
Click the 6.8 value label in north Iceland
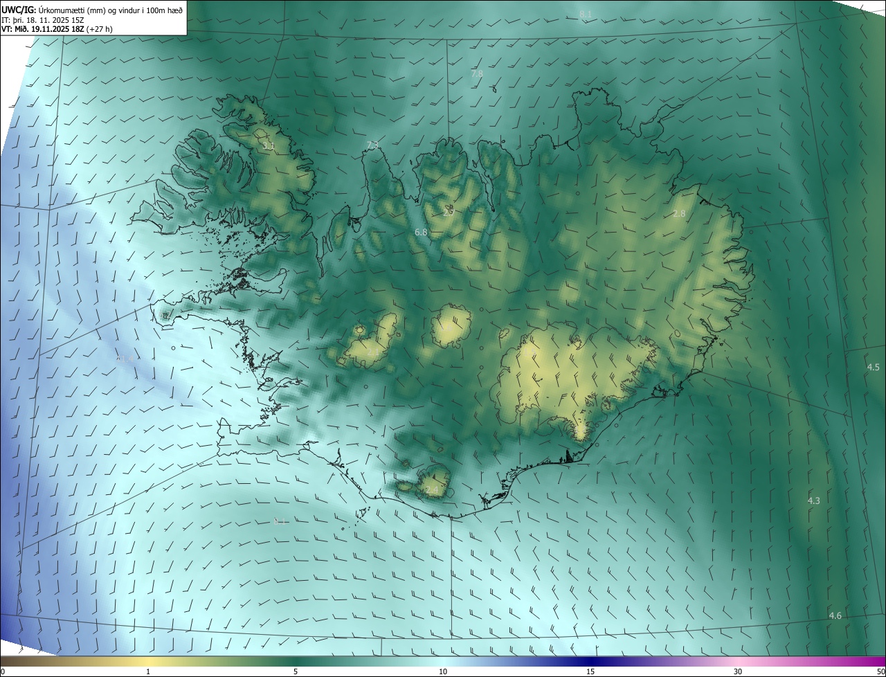421,233
